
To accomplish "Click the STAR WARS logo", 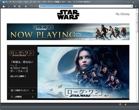I will tap(68, 15).
